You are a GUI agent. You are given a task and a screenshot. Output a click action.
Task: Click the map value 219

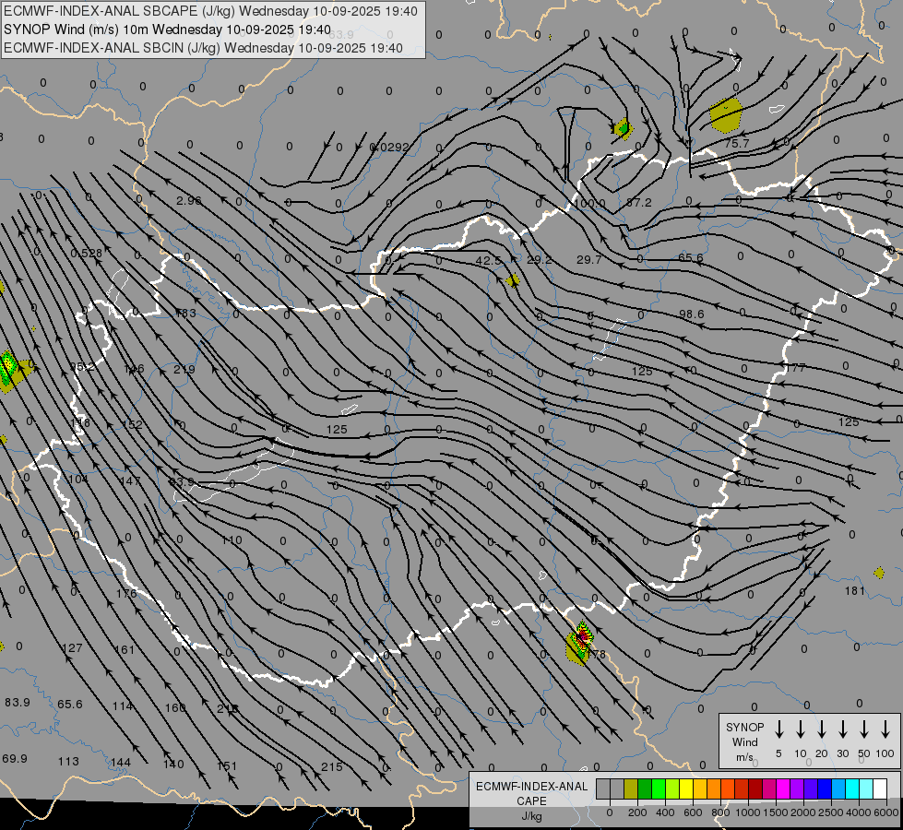coord(184,369)
